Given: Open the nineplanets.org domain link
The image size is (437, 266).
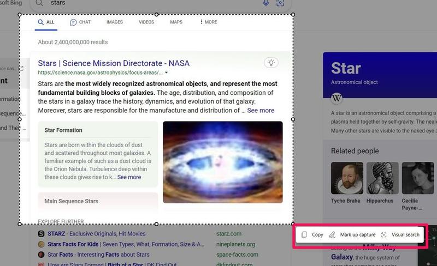Looking at the screenshot, I should point(235,244).
